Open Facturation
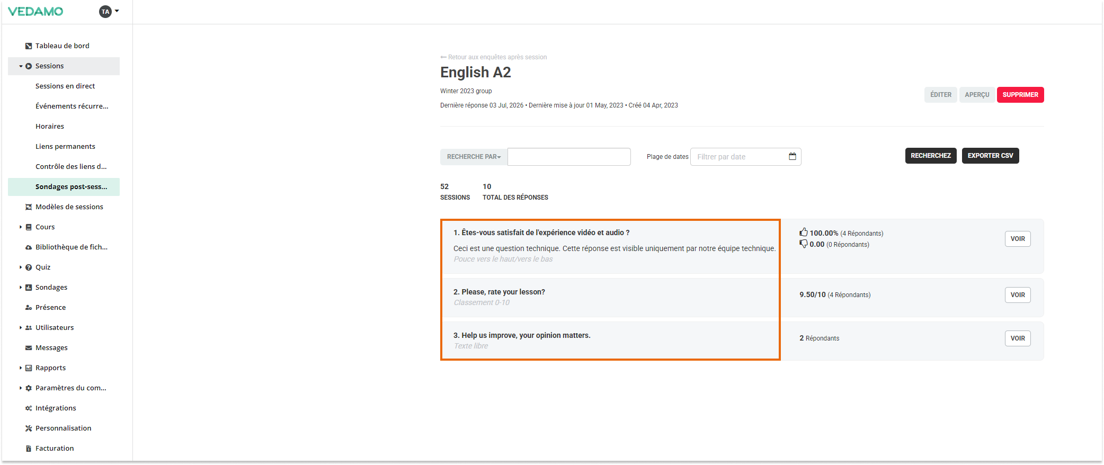The height and width of the screenshot is (465, 1104). [55, 449]
